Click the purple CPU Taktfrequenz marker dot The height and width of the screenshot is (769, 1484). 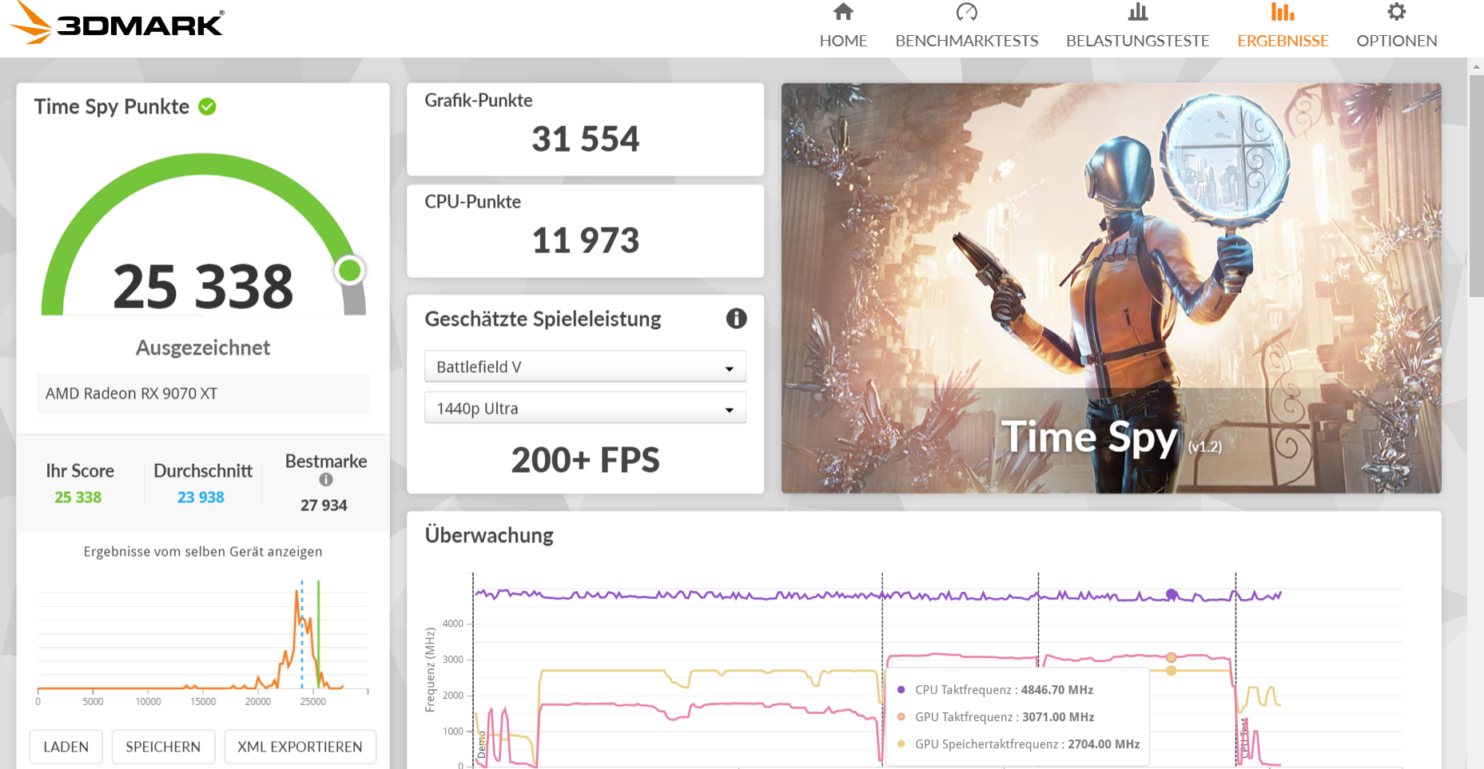coord(1171,594)
